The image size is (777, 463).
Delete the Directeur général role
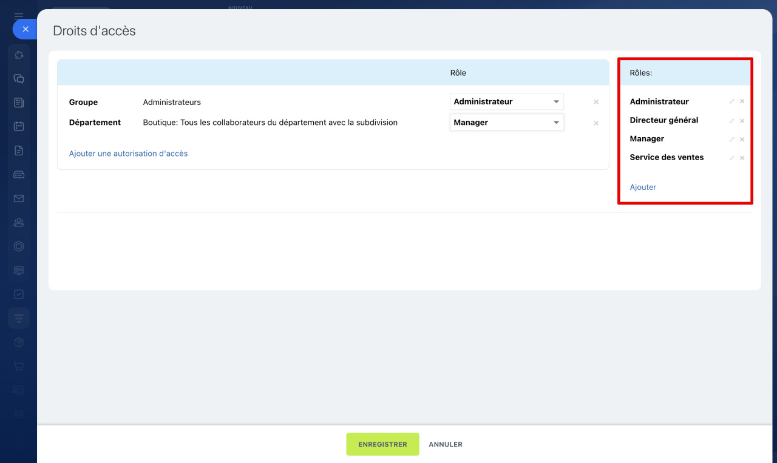point(742,121)
